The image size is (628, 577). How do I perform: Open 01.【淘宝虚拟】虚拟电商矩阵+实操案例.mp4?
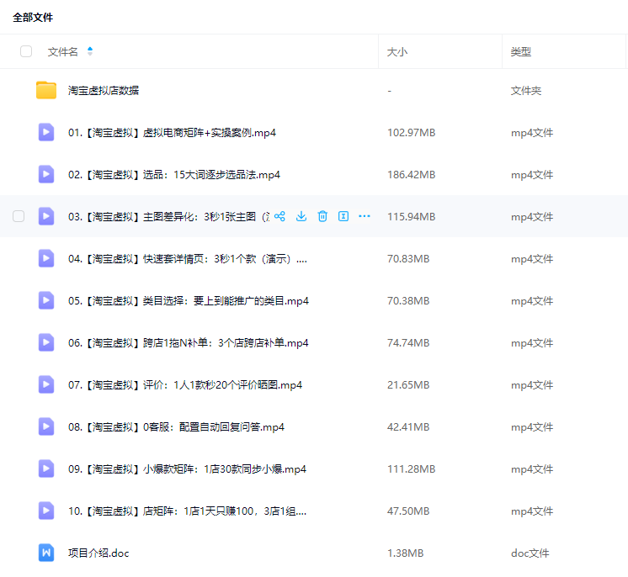pos(172,132)
